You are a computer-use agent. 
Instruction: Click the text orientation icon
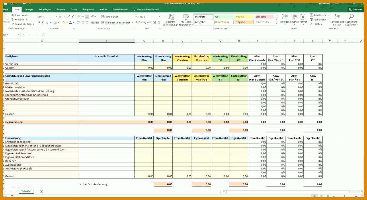93,17
